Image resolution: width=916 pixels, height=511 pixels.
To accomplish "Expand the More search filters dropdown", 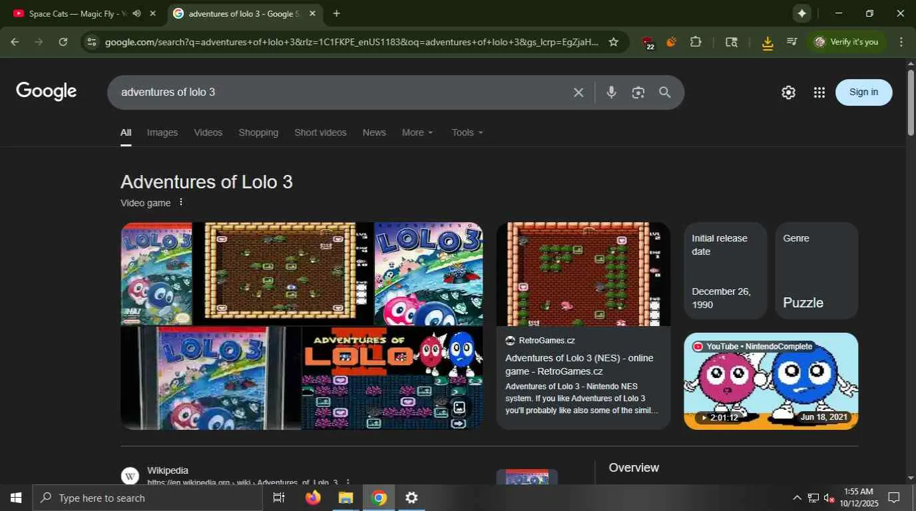I will [417, 132].
